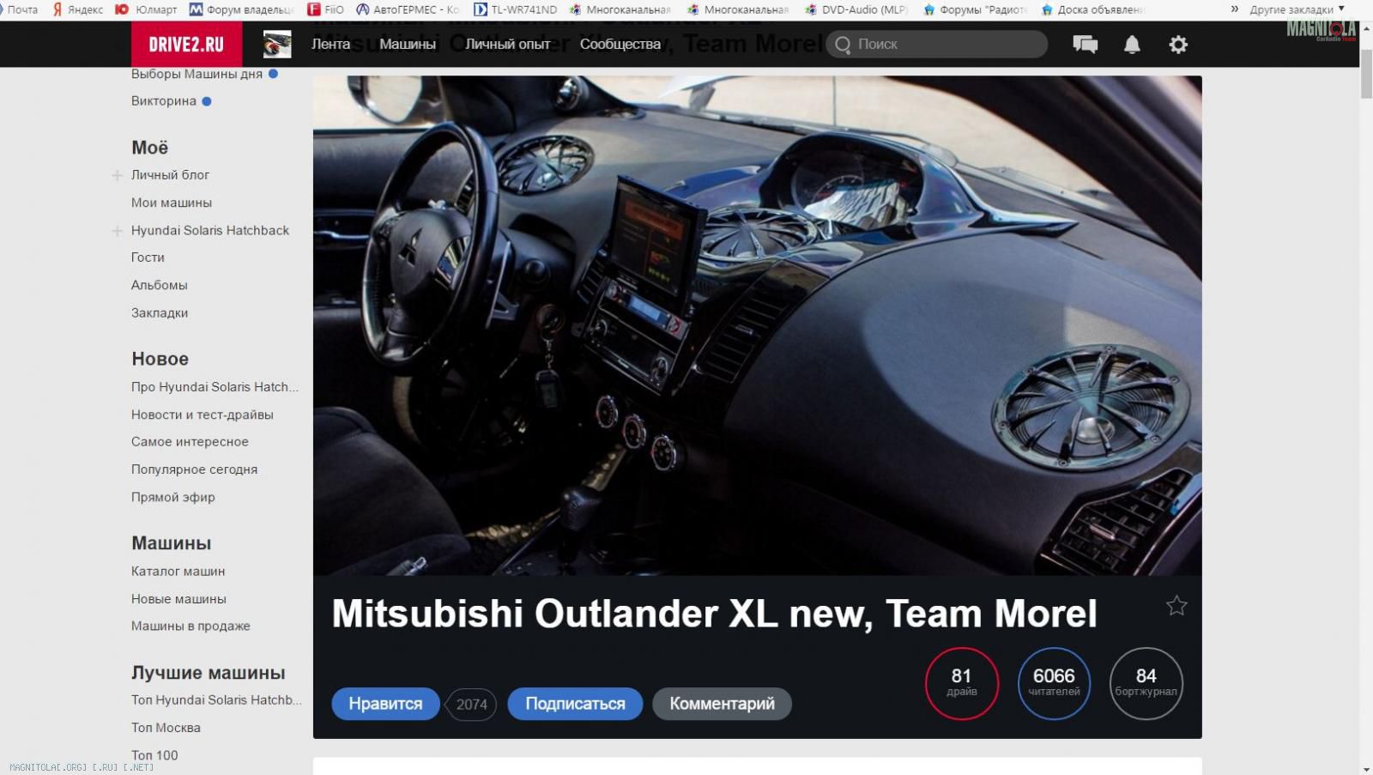This screenshot has width=1373, height=775.
Task: Click the Поиск search field
Action: [944, 45]
